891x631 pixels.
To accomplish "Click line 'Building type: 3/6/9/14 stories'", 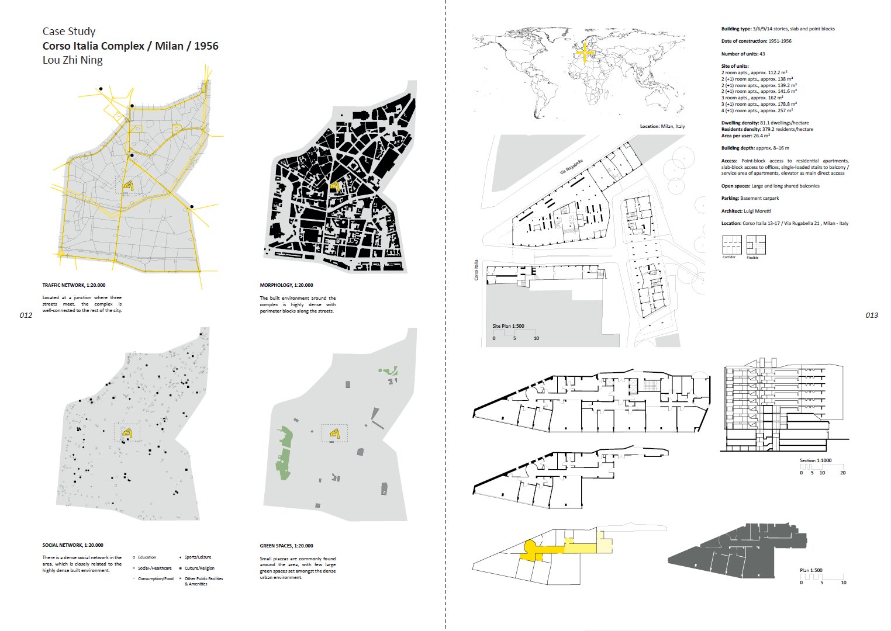I will (x=778, y=29).
